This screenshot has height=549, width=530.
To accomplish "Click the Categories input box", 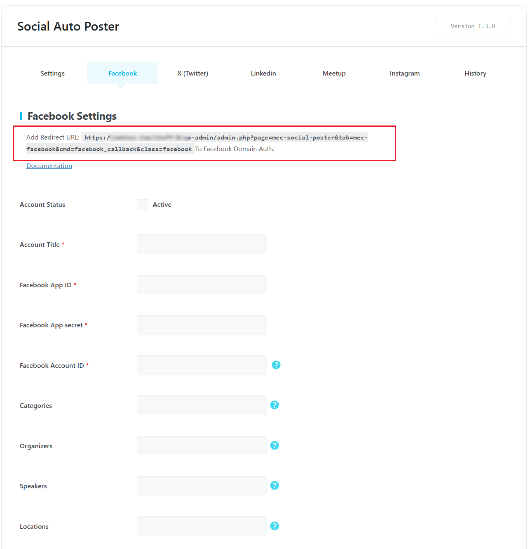I will click(202, 405).
